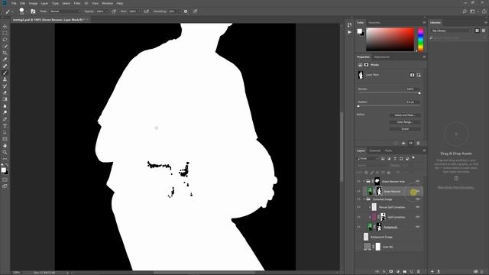Image resolution: width=489 pixels, height=275 pixels.
Task: Delete mask trash icon in Properties panel
Action: tap(418, 143)
